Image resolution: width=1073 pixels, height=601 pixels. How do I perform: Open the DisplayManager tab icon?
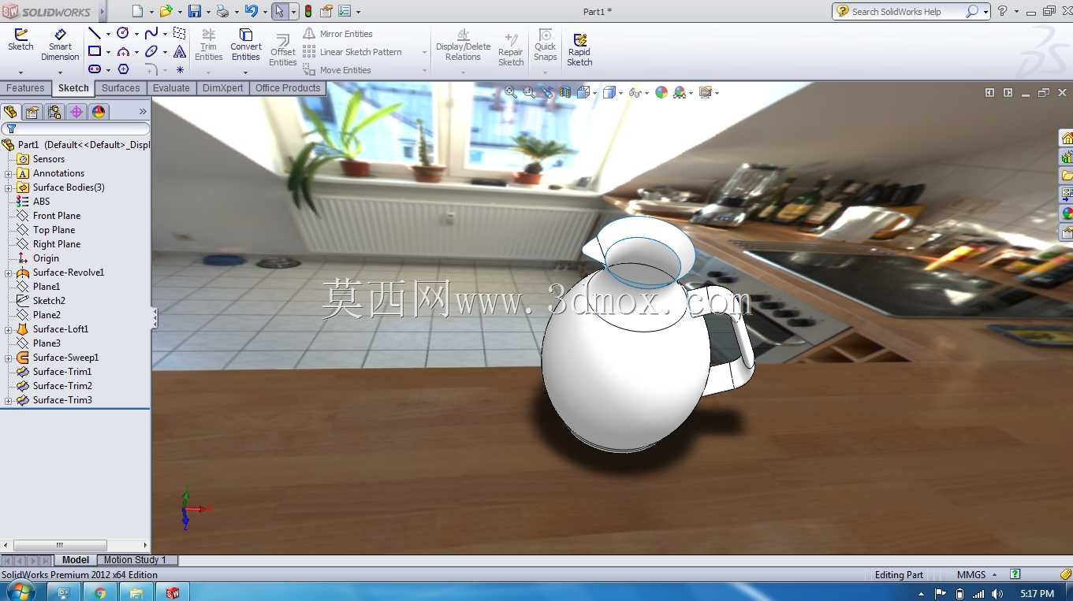pos(99,112)
